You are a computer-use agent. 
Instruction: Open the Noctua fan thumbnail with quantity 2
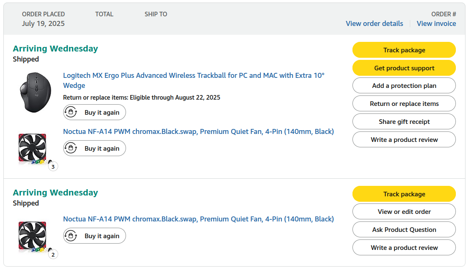tap(33, 236)
